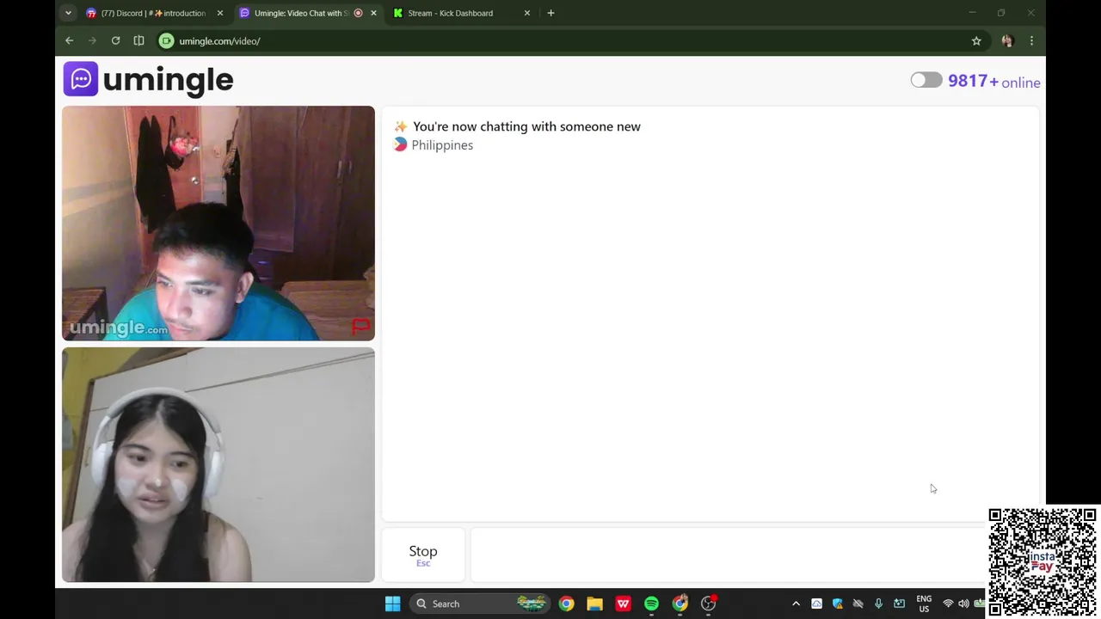Switch to the Chrome profile window in taskbar
This screenshot has height=619, width=1101.
[x=680, y=604]
